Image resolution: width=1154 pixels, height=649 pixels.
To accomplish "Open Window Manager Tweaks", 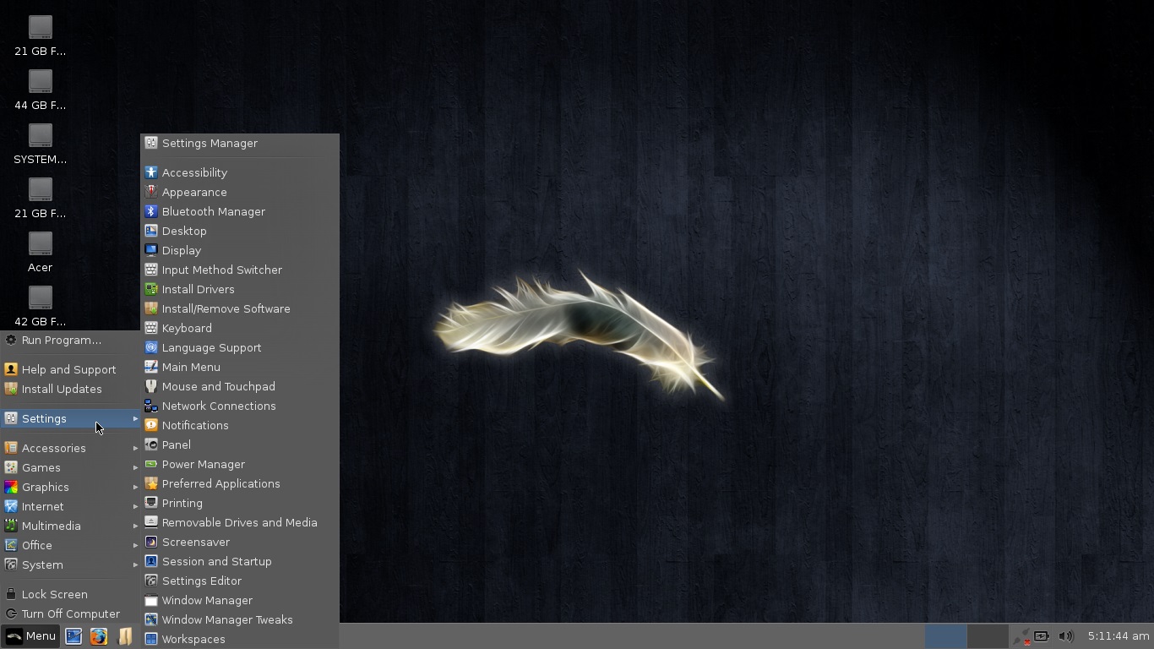I will tap(240, 619).
